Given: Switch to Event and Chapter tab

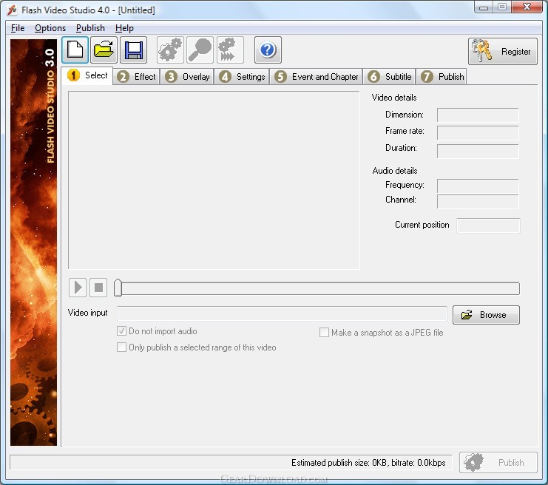Looking at the screenshot, I should pos(317,77).
